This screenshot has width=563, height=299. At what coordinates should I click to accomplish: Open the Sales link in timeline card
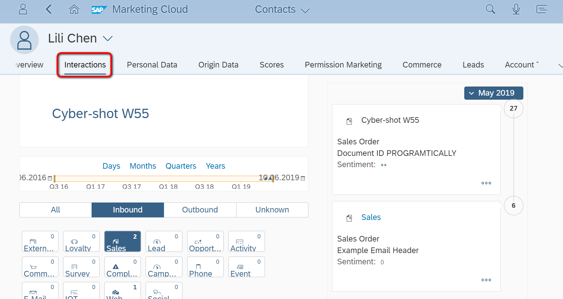click(x=371, y=217)
